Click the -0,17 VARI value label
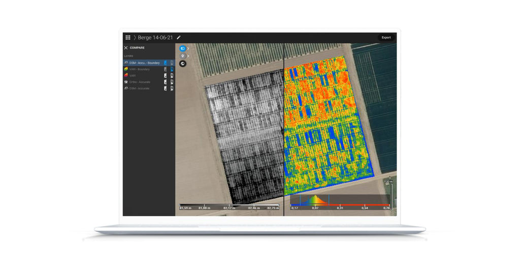 point(294,208)
